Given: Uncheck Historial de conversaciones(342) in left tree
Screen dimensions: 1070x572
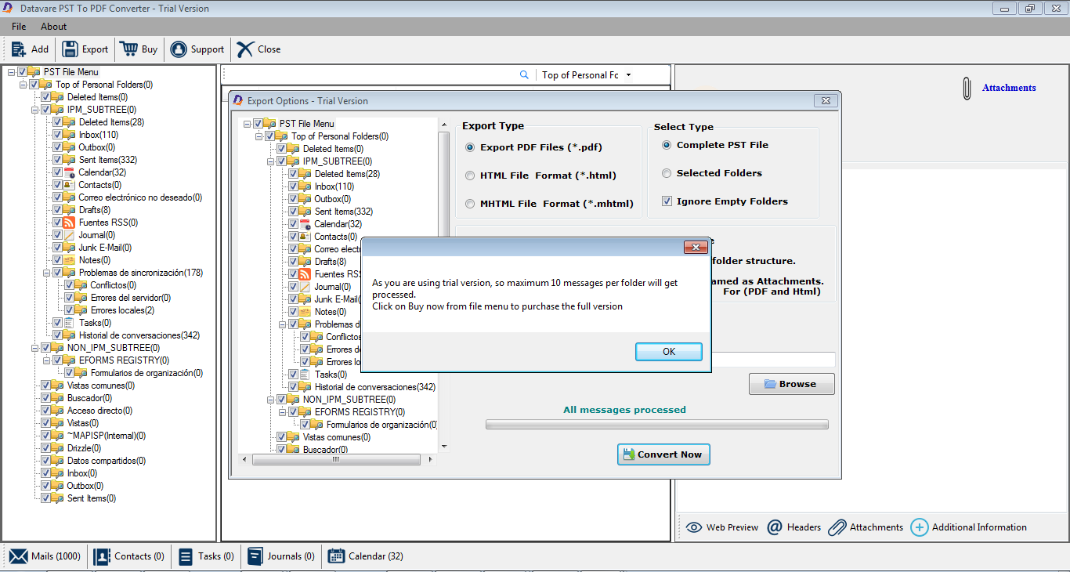Looking at the screenshot, I should tap(57, 335).
